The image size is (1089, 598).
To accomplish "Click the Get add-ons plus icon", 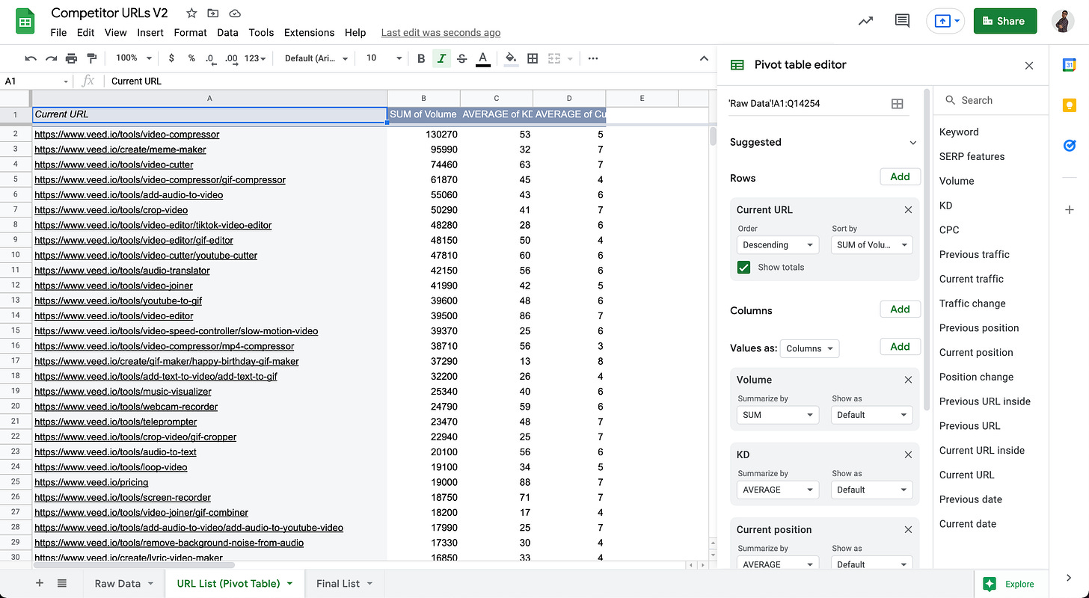I will click(x=1070, y=210).
